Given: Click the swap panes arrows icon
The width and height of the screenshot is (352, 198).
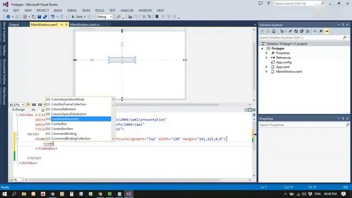Looking at the screenshot, I should [33, 110].
